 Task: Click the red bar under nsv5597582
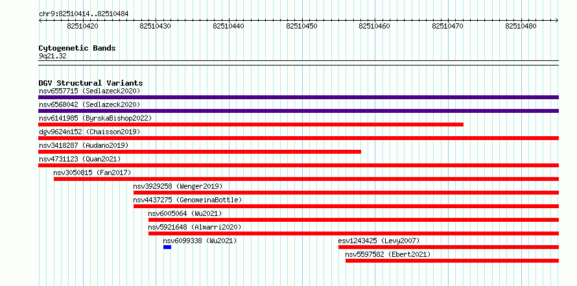[453, 261]
